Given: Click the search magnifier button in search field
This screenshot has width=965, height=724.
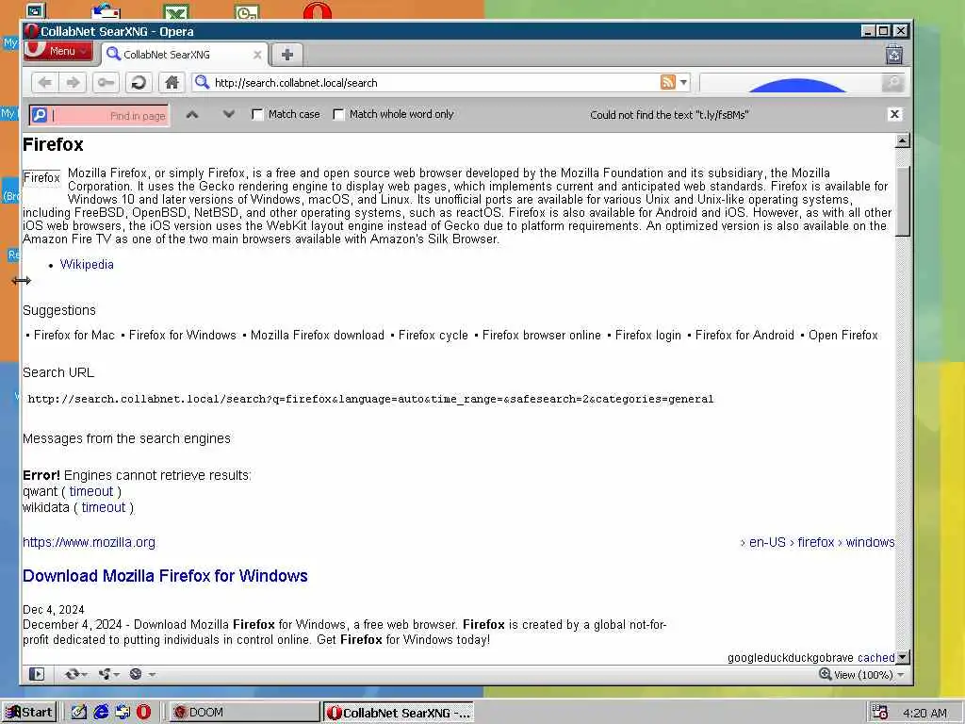Looking at the screenshot, I should pos(892,83).
